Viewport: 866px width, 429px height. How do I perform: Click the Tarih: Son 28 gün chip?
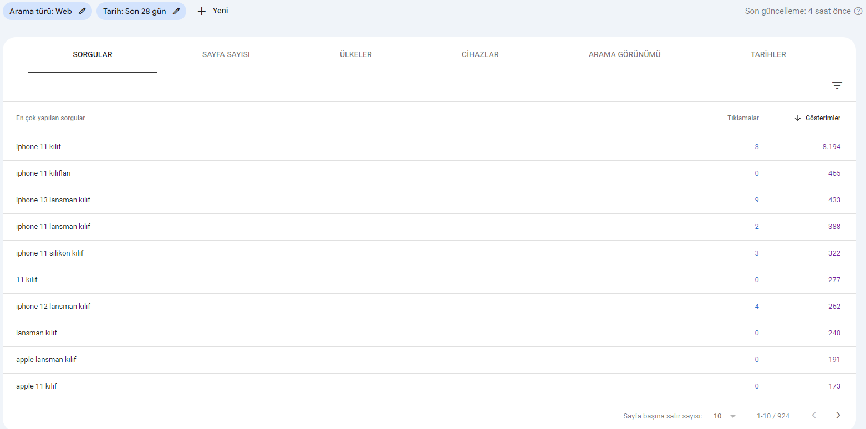click(x=141, y=11)
